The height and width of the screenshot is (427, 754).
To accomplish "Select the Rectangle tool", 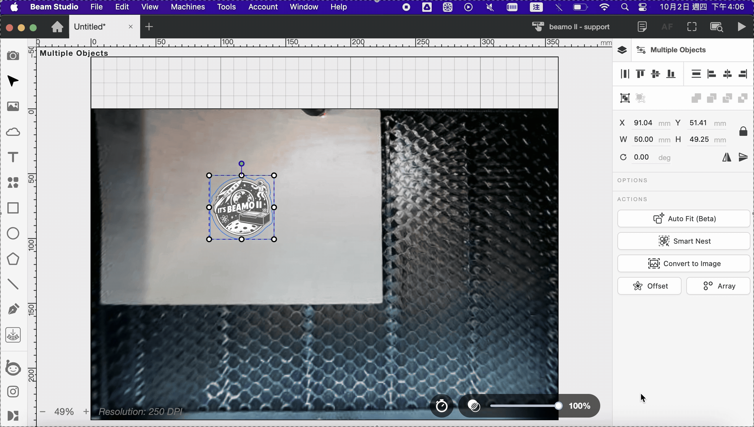I will 13,208.
